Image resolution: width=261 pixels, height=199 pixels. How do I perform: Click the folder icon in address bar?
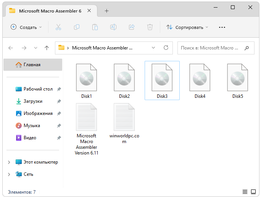tap(61, 48)
